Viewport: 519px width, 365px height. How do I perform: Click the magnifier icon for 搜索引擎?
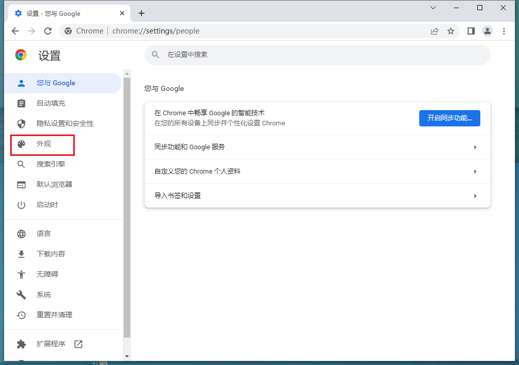pos(21,164)
